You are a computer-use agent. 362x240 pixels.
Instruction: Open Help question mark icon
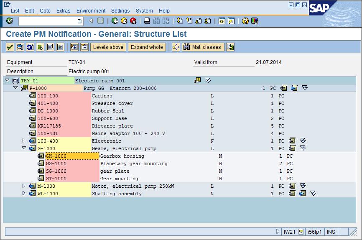click(245, 21)
